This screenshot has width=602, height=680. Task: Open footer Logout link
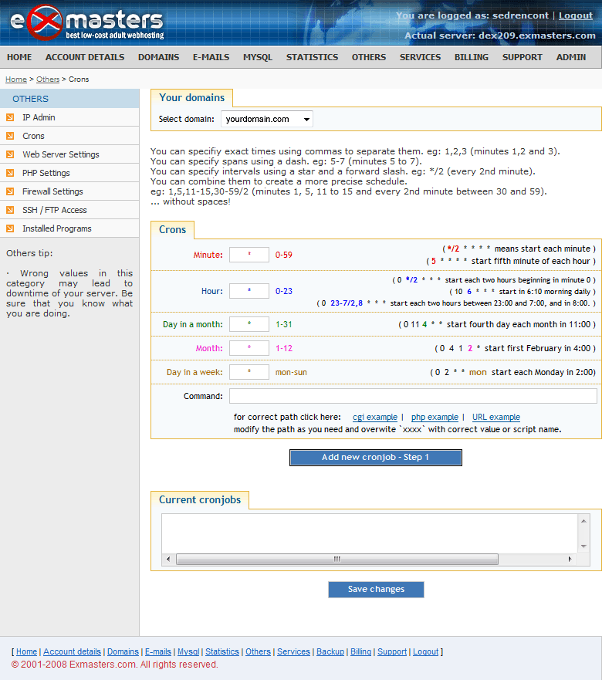point(425,651)
